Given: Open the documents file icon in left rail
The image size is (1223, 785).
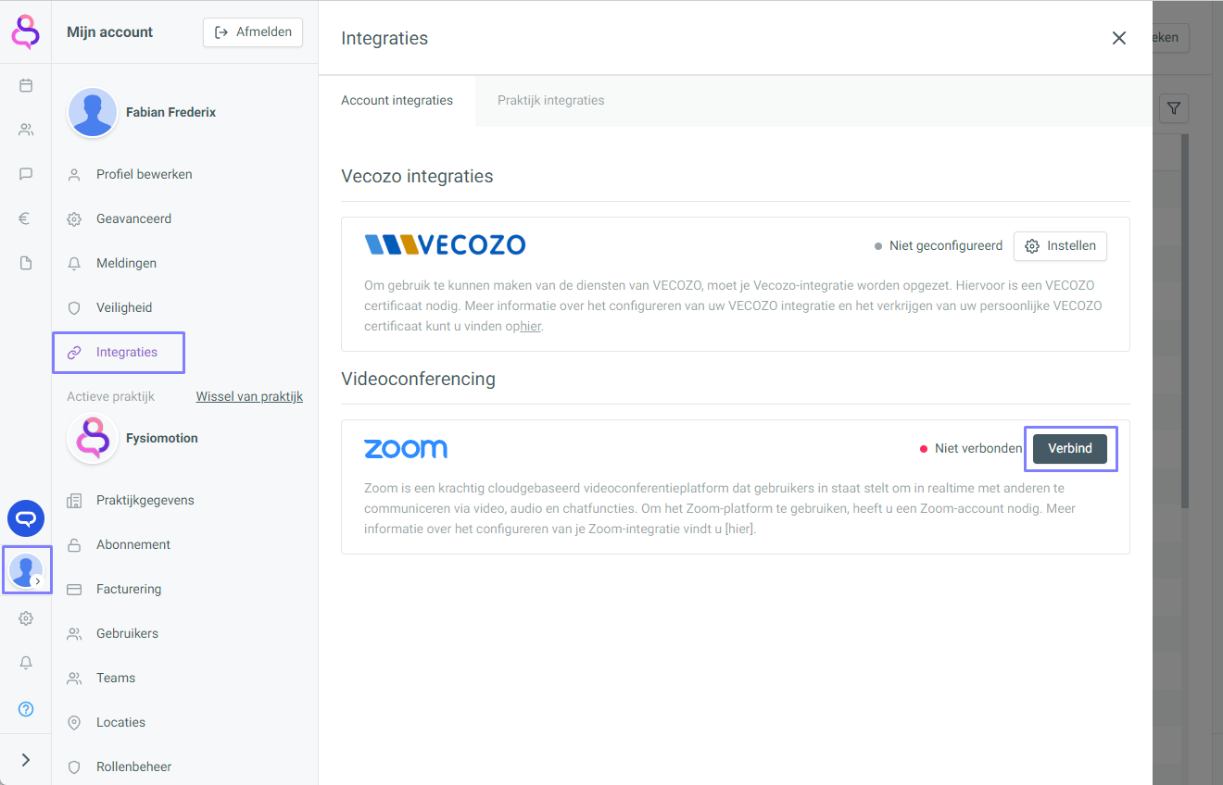Looking at the screenshot, I should (x=26, y=263).
